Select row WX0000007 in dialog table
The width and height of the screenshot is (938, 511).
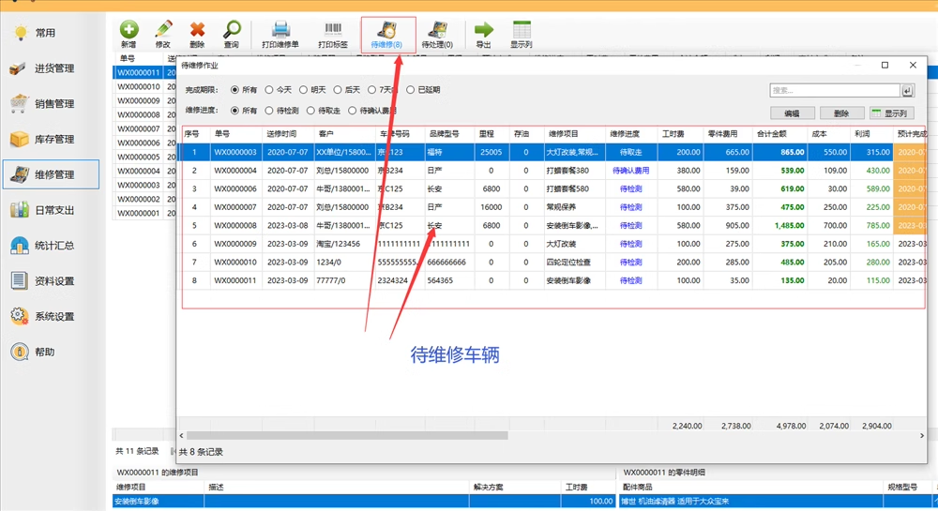[552, 207]
